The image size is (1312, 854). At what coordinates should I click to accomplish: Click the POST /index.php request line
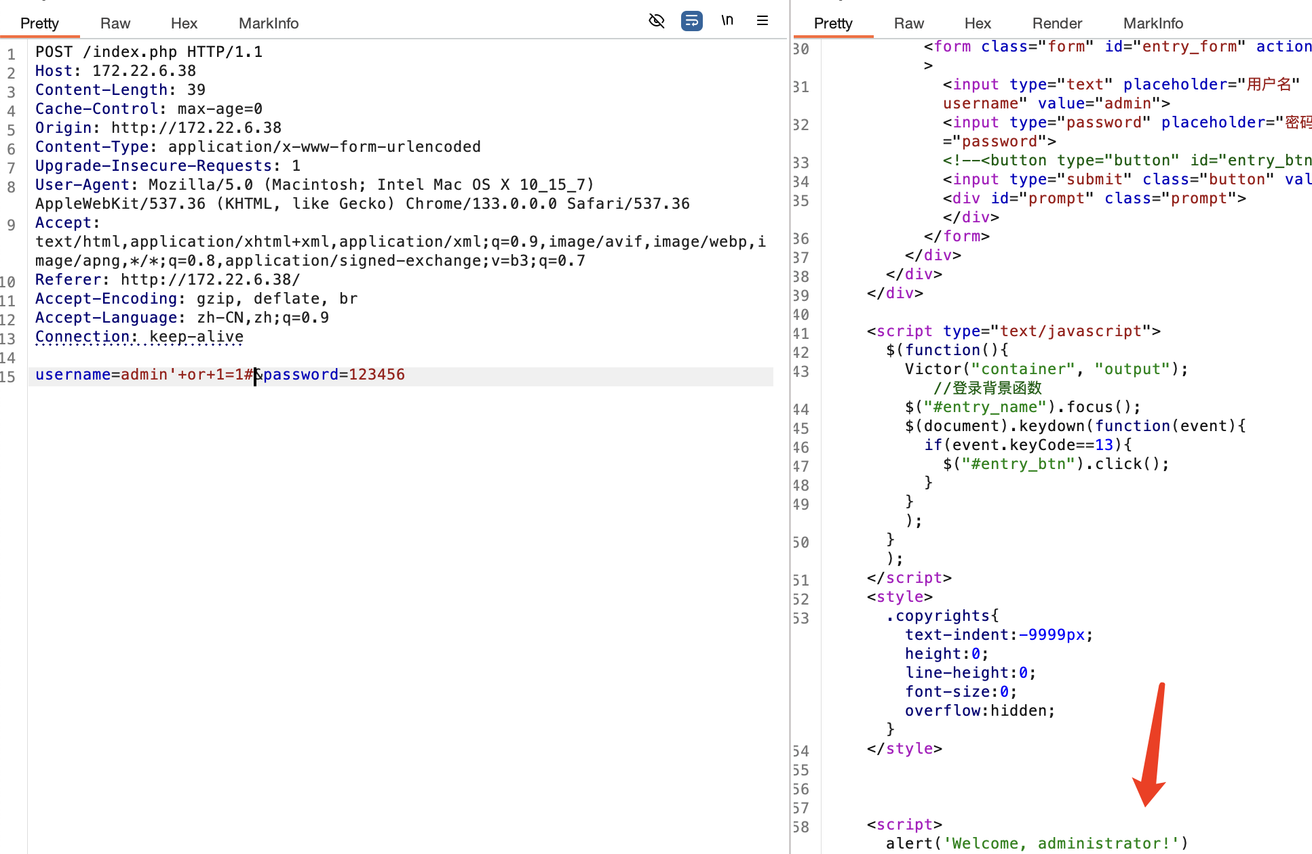pos(149,52)
